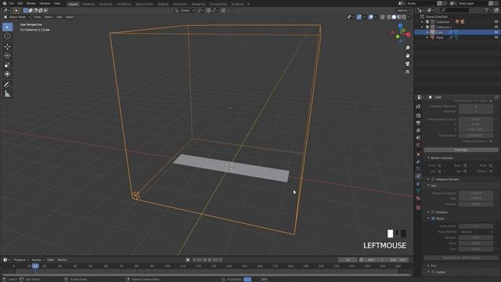Collapse the Gas panel

coord(428,186)
